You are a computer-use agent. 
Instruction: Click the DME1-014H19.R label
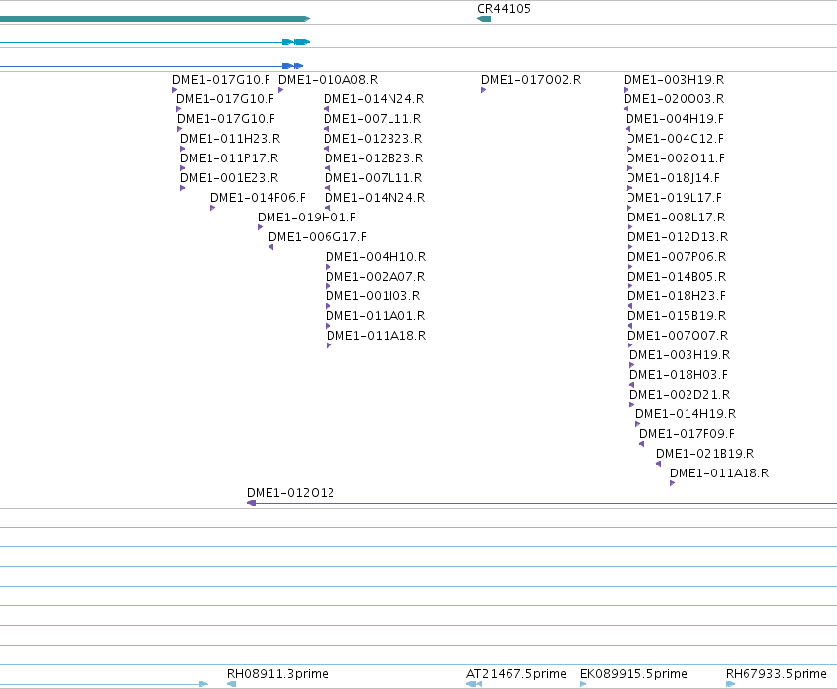pos(686,414)
